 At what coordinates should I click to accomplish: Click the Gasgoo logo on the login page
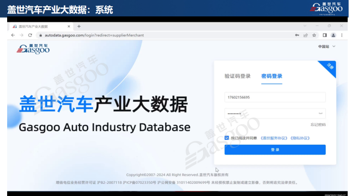(33, 49)
